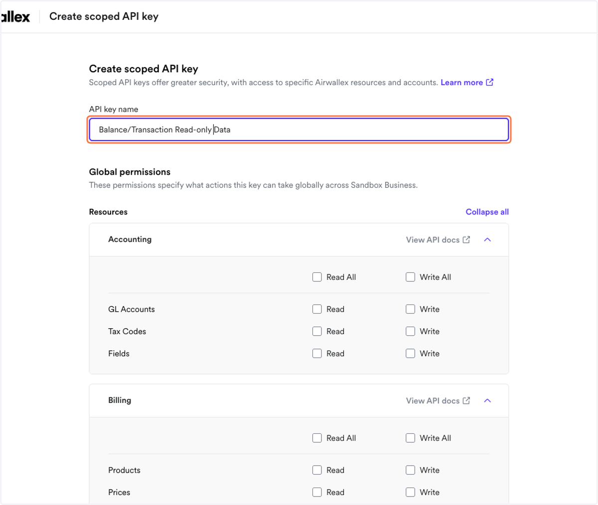This screenshot has width=598, height=505.
Task: Collapse the Accounting section chevron
Action: tap(487, 240)
